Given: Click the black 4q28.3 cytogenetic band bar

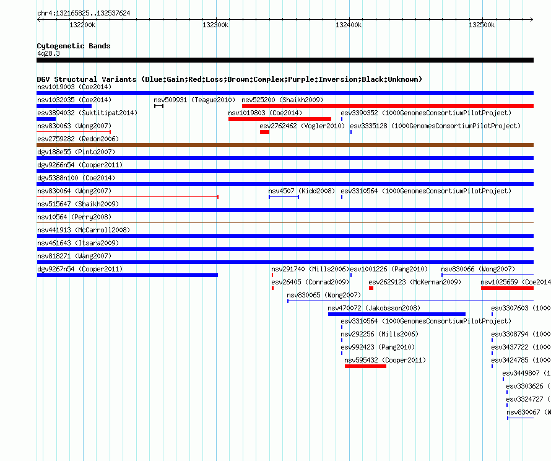Looking at the screenshot, I should point(285,60).
